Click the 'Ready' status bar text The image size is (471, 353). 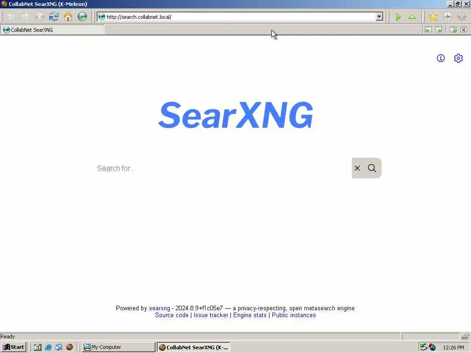7,336
